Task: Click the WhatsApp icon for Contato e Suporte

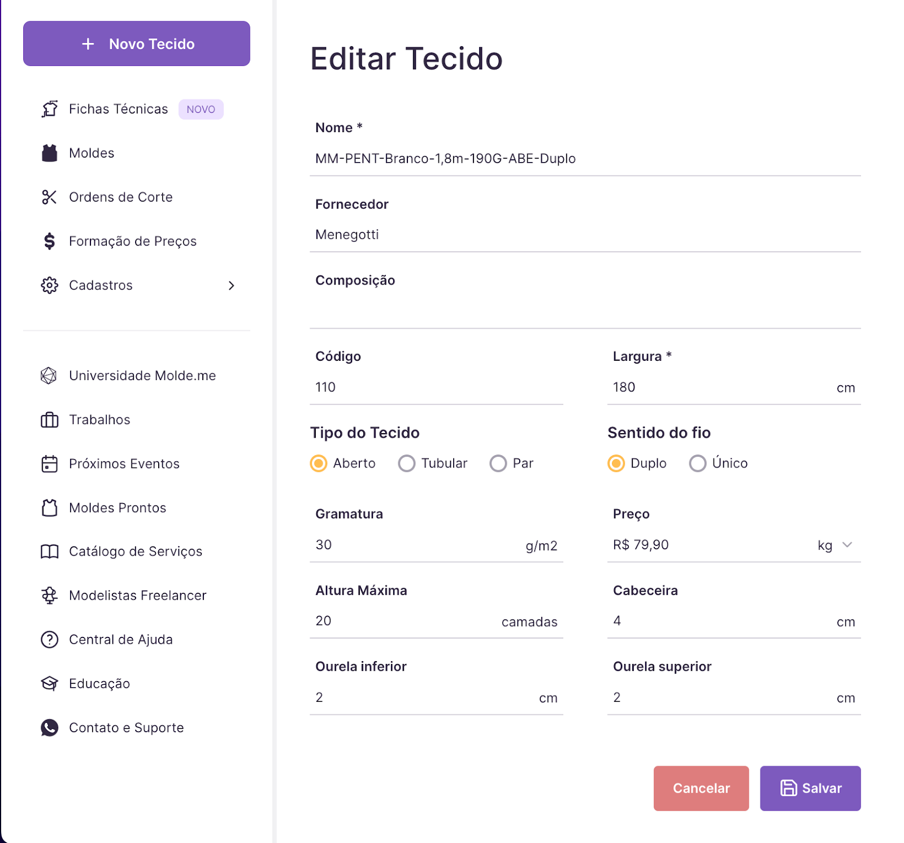Action: click(x=50, y=728)
